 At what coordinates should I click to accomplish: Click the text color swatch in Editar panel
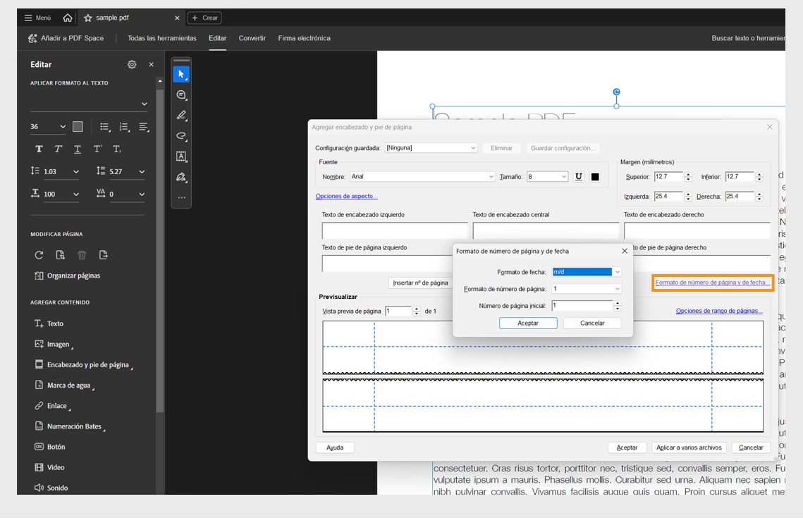pos(76,125)
